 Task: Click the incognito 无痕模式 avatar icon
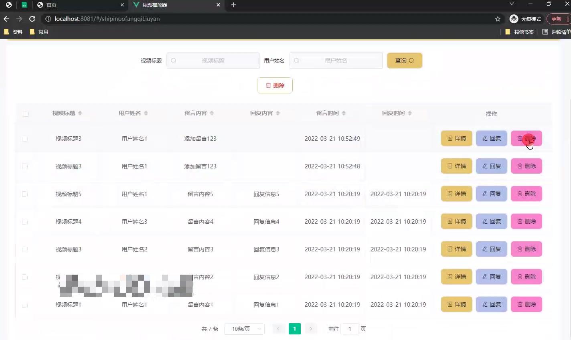pos(514,18)
